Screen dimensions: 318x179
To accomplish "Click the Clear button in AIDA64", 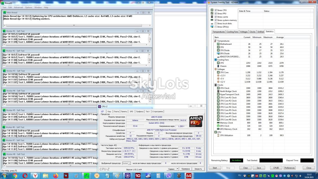I will (245, 168).
